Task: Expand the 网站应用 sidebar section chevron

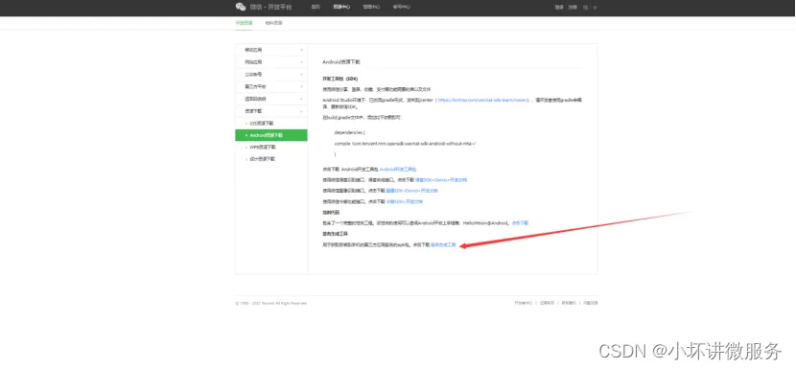Action: (301, 62)
